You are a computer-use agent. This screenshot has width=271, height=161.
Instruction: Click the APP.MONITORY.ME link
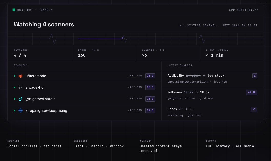click(244, 10)
